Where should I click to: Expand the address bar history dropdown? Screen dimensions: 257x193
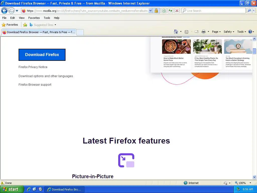point(151,11)
